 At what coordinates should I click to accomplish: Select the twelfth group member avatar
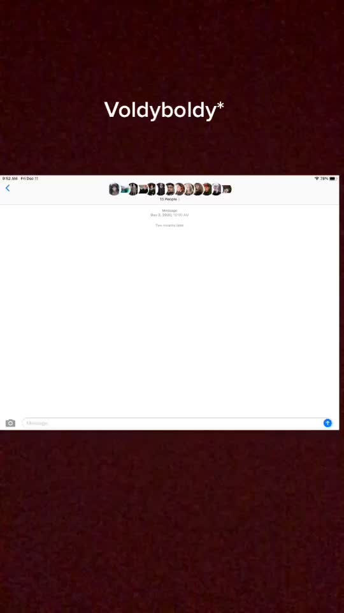click(x=217, y=189)
